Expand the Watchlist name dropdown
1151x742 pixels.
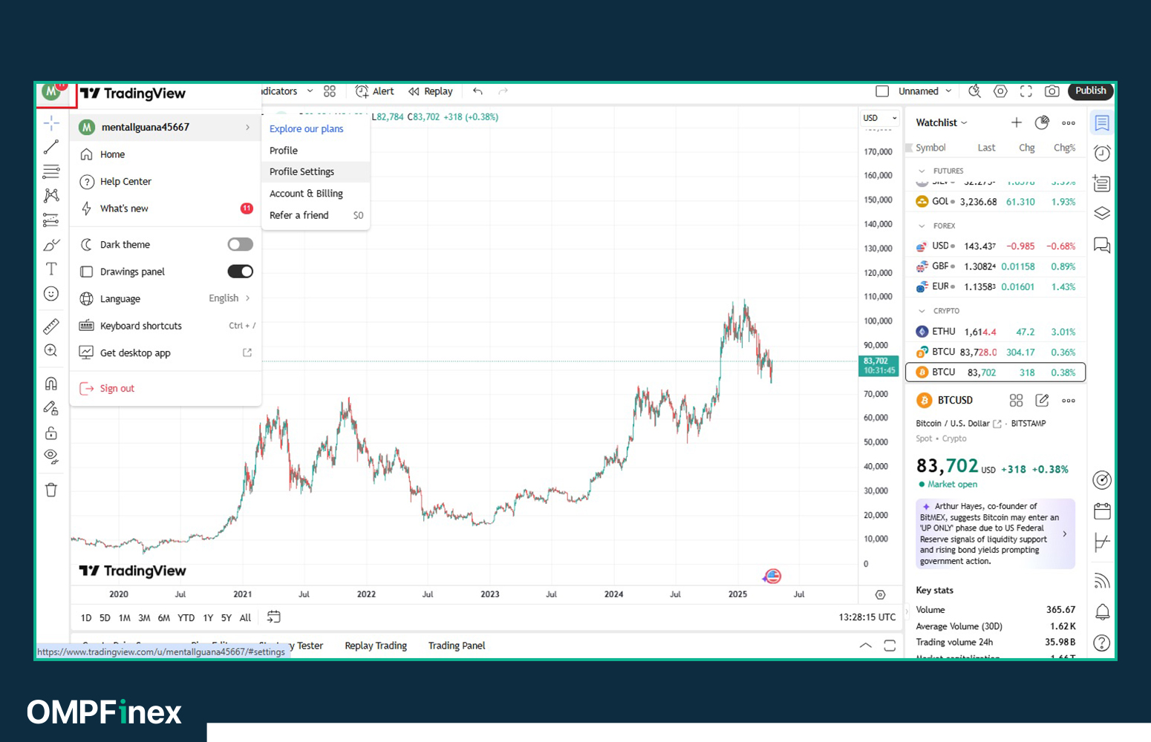click(942, 123)
